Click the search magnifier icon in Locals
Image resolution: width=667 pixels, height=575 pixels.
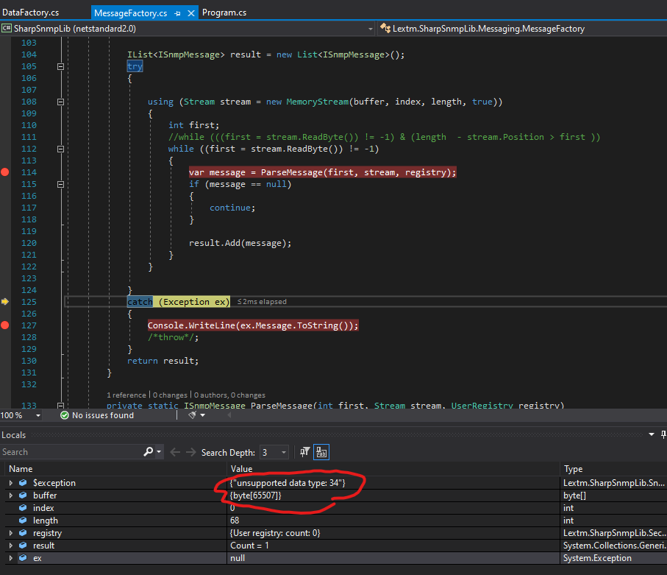pos(149,452)
